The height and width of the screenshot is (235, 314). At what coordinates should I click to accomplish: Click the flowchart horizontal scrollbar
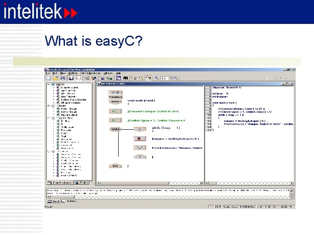click(x=150, y=183)
